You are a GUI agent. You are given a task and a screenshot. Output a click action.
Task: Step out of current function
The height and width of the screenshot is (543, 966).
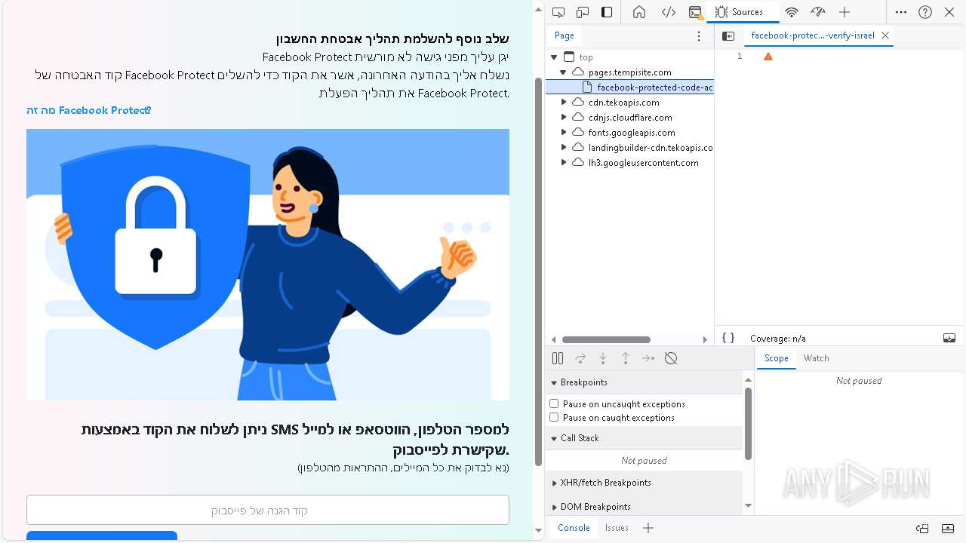click(626, 358)
